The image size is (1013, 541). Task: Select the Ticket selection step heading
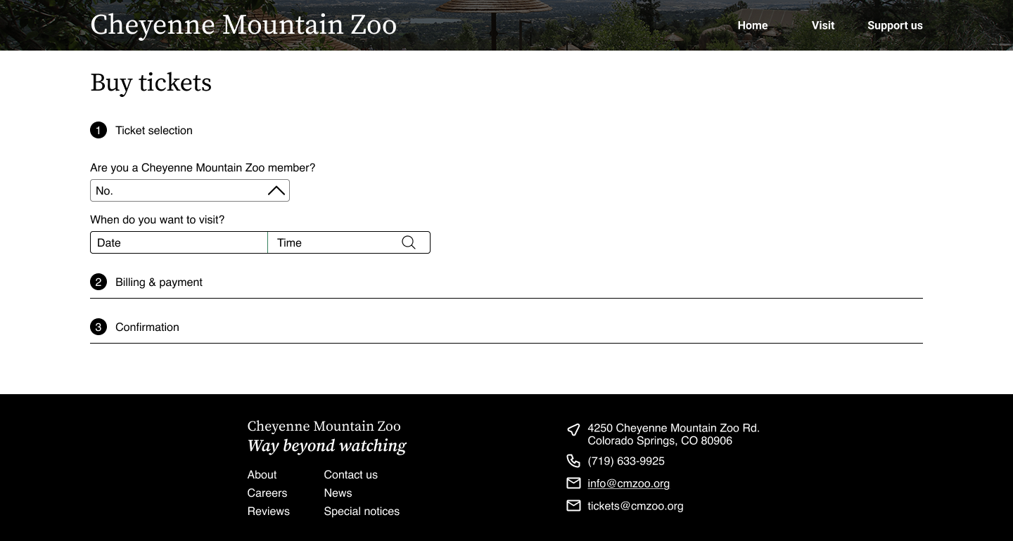(154, 130)
